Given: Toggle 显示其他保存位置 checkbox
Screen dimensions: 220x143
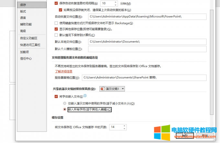Looking at the screenshot, I should pyautogui.click(x=56, y=29).
